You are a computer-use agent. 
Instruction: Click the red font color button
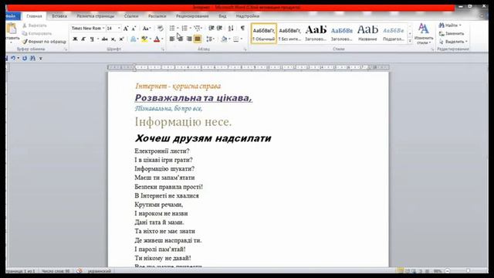pyautogui.click(x=157, y=39)
